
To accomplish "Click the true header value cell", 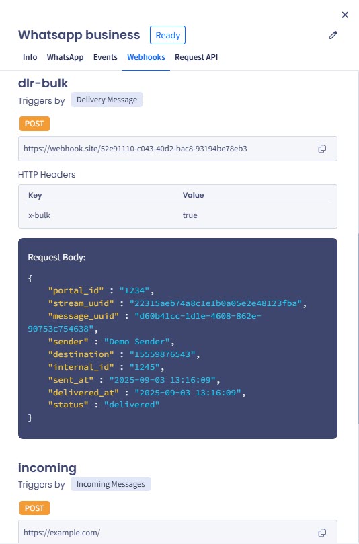I will (190, 215).
